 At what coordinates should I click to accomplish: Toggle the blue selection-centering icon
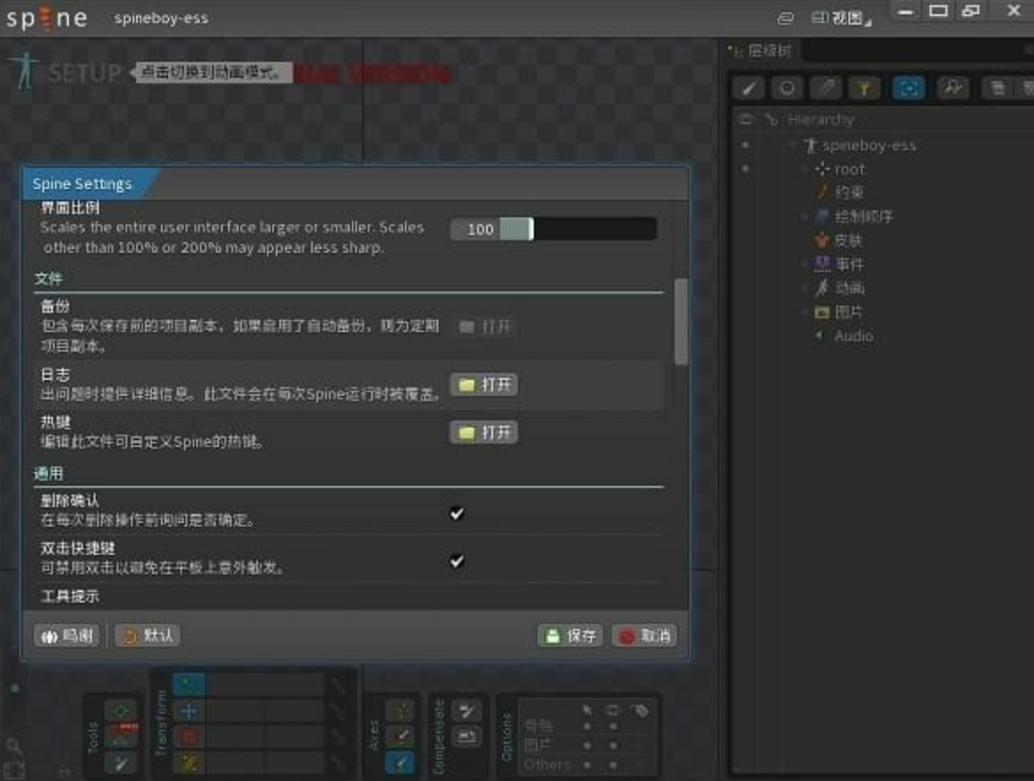(x=908, y=87)
